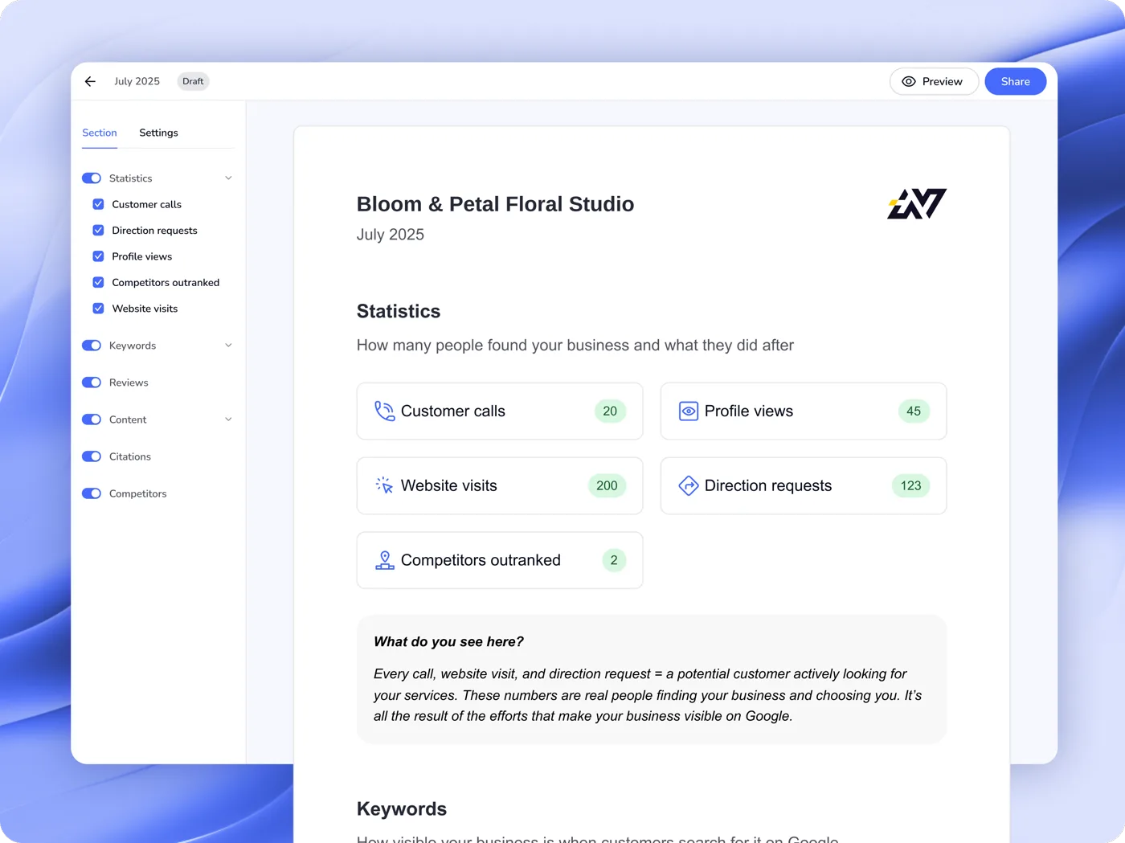Click the Keywords heading in the report
The image size is (1125, 843).
[x=402, y=808]
